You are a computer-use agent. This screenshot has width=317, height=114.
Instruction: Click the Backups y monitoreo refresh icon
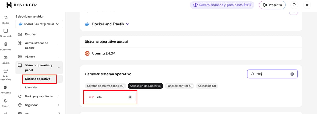point(20,96)
